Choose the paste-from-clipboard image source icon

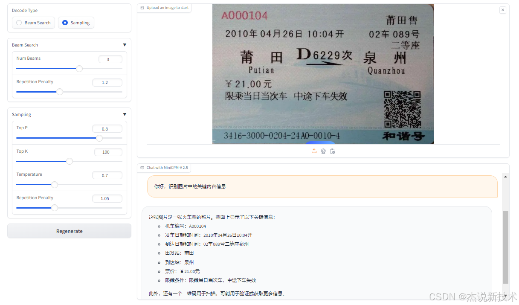coord(333,151)
